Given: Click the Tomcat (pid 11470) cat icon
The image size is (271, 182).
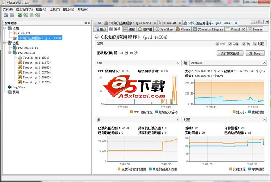Looking at the screenshot, I should (x=20, y=62).
